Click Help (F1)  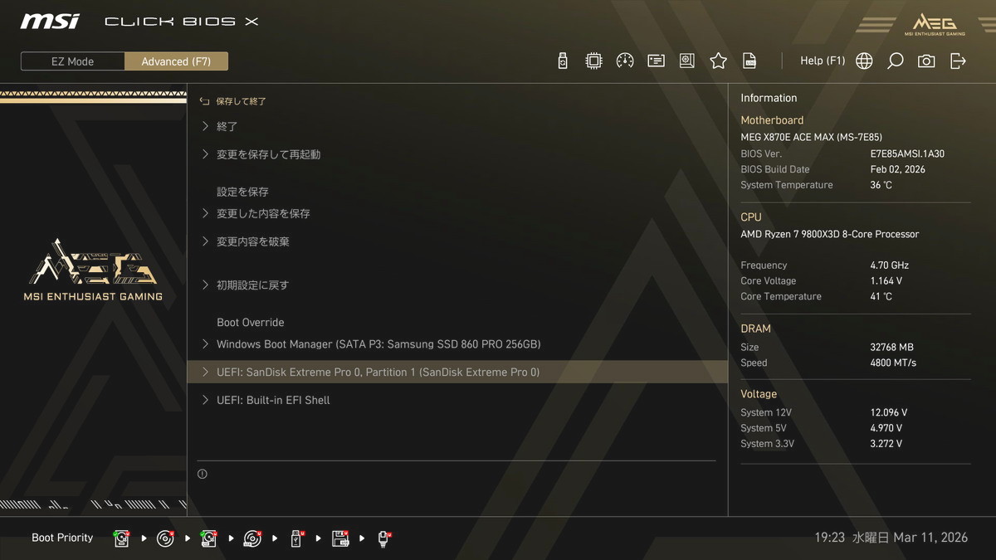(x=822, y=61)
